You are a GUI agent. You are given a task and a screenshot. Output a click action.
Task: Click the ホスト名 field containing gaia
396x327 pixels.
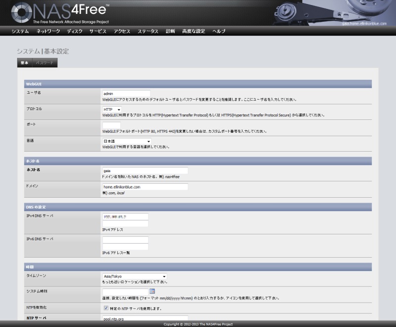pos(145,170)
